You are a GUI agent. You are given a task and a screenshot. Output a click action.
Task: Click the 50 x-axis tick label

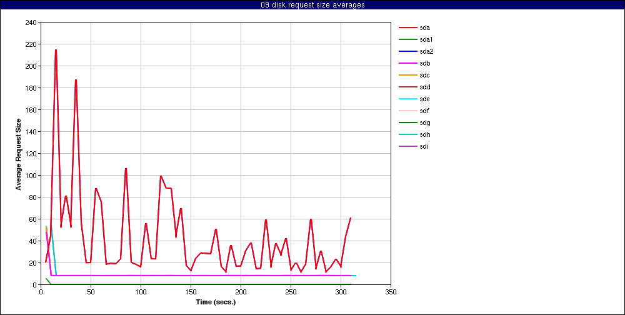click(91, 291)
